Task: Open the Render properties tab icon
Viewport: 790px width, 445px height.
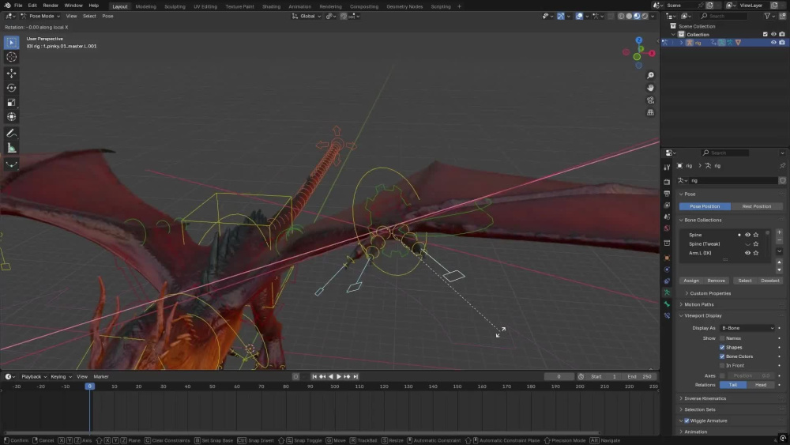Action: (x=667, y=182)
